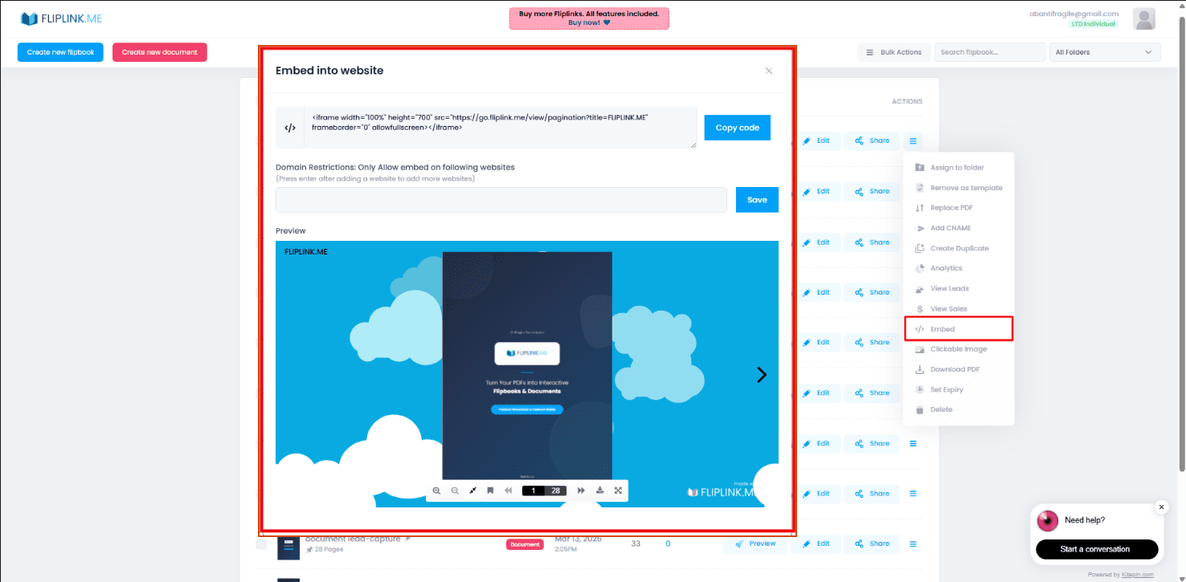Open actions menu for document lead-capture row
Viewport: 1186px width, 582px height.
[913, 543]
